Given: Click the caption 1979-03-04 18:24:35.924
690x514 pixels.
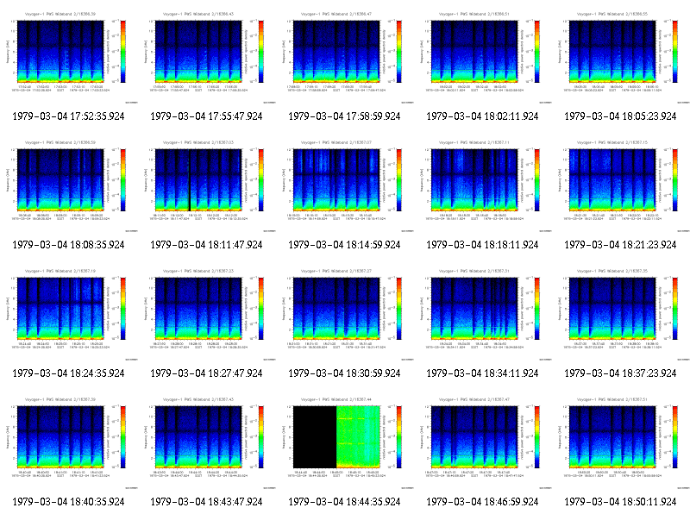Looking at the screenshot, I should [x=68, y=373].
